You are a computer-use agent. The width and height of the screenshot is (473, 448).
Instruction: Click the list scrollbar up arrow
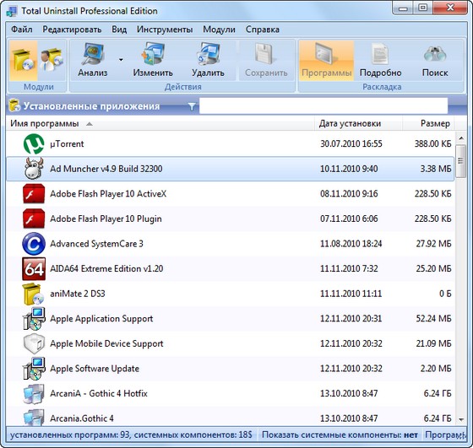461,138
